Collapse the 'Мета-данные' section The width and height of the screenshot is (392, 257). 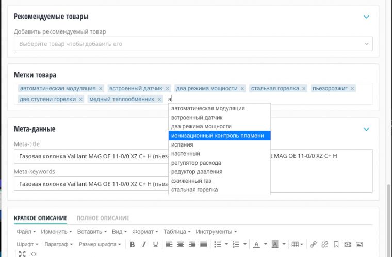[367, 129]
